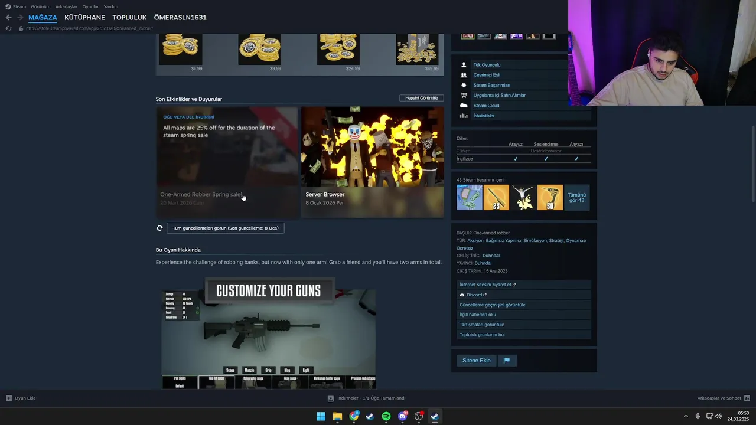This screenshot has height=425, width=756.
Task: Click the in-app purchases cart icon
Action: click(464, 95)
